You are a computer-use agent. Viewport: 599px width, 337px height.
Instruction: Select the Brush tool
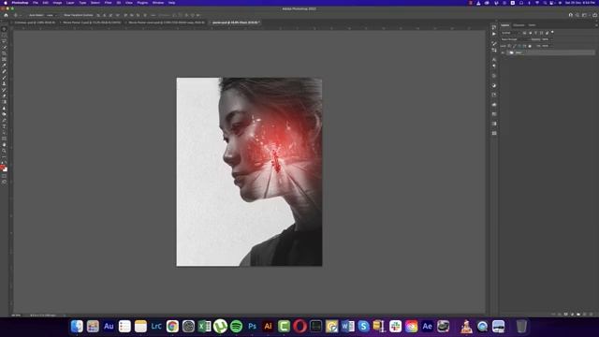pyautogui.click(x=4, y=78)
